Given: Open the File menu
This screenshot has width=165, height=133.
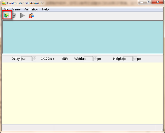Looking at the screenshot, I should (6, 9).
